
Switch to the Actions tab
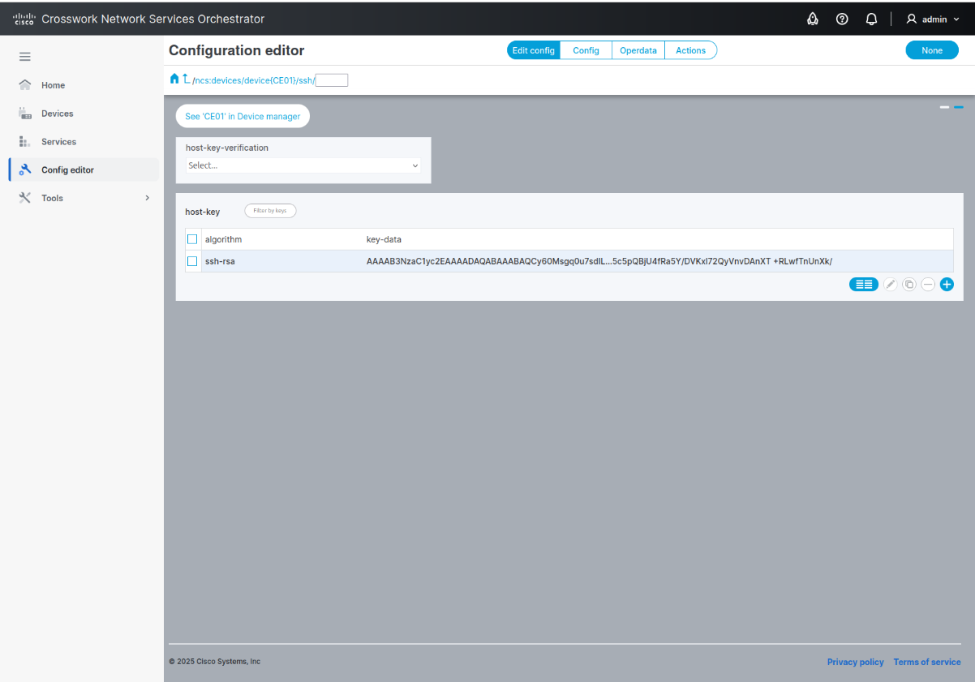click(x=691, y=50)
